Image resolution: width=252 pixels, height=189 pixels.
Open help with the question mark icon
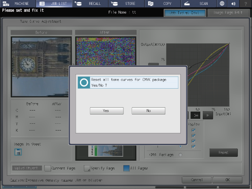point(246,3)
